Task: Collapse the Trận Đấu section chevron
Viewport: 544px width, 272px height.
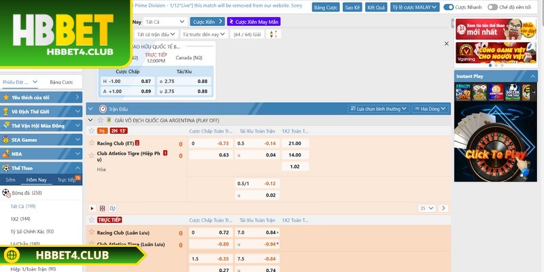Action: [x=90, y=109]
